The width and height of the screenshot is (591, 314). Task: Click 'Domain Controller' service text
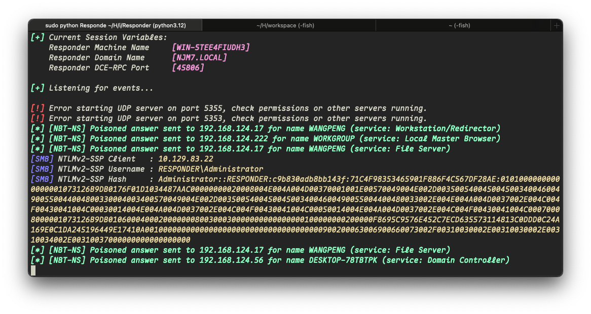pyautogui.click(x=466, y=260)
